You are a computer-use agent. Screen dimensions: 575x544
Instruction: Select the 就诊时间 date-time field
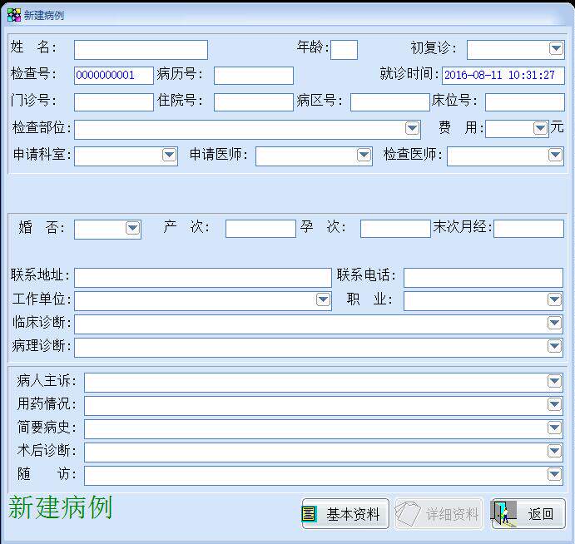[x=503, y=76]
